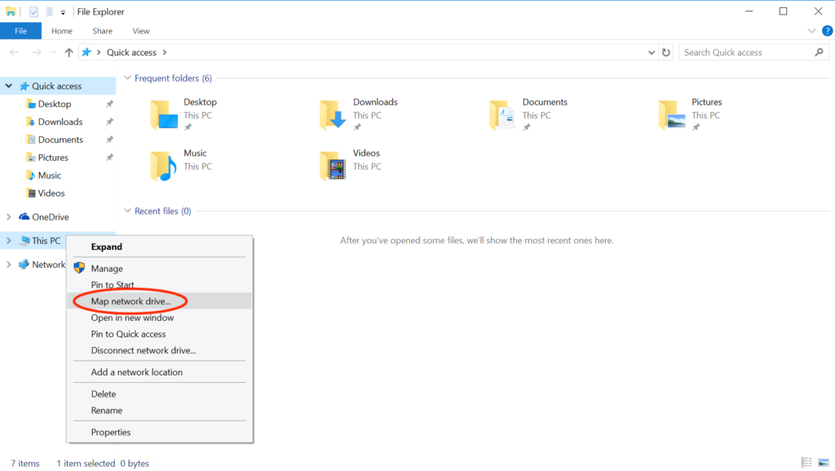Switch to large icons view in status bar
This screenshot has height=471, width=835.
point(824,463)
